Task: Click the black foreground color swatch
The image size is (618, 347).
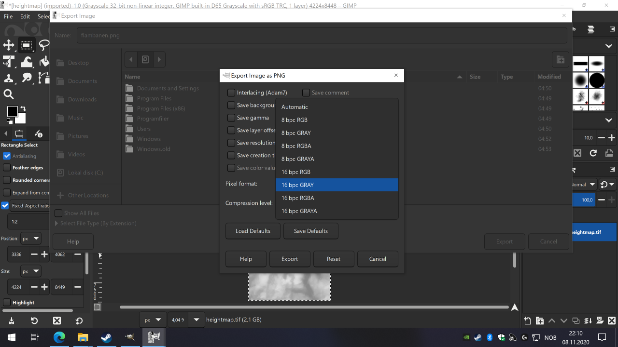Action: point(12,112)
